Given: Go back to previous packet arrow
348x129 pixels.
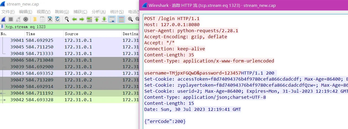Looking at the screenshot, I should click(74, 19).
